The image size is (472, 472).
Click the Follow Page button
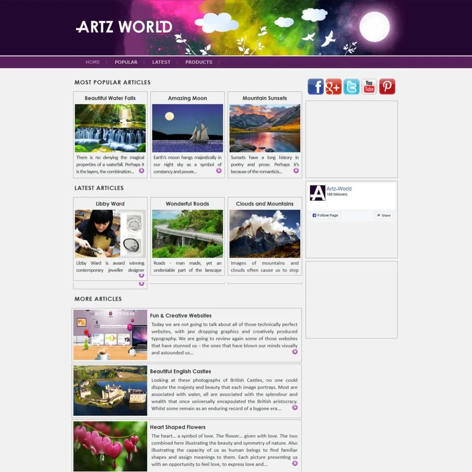click(x=324, y=215)
